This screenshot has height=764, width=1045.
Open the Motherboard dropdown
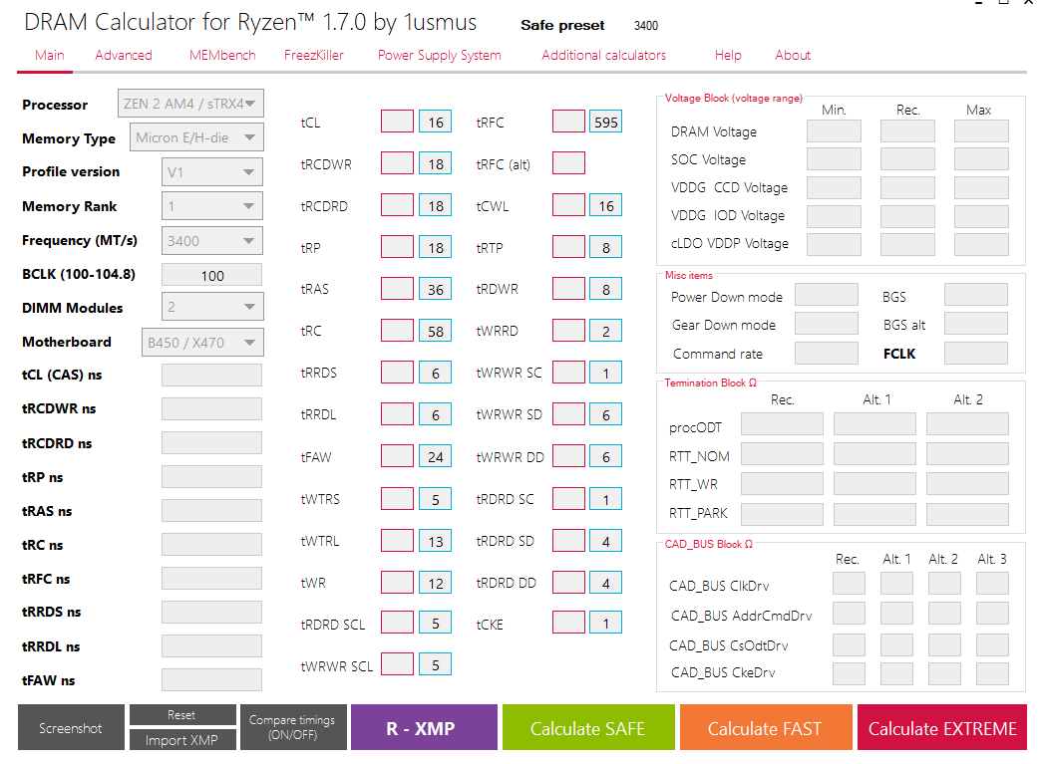tap(202, 342)
